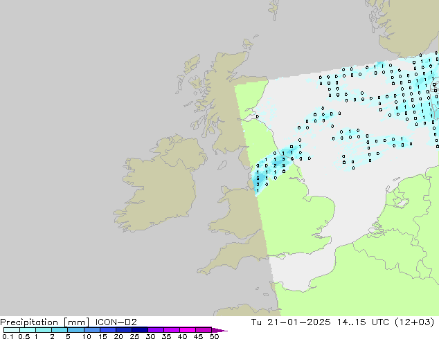Click the 1–2 mm legend swatch
The height and width of the screenshot is (339, 439).
[44, 330]
